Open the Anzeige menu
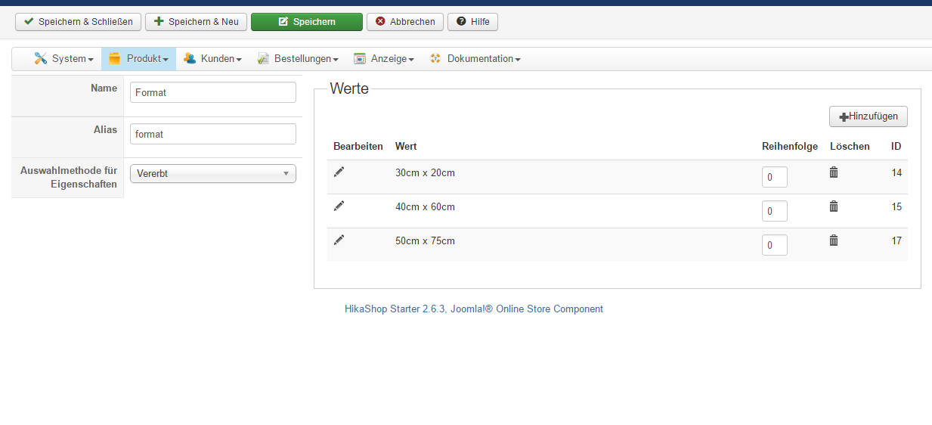Screen dimensions: 932x425 [384, 59]
